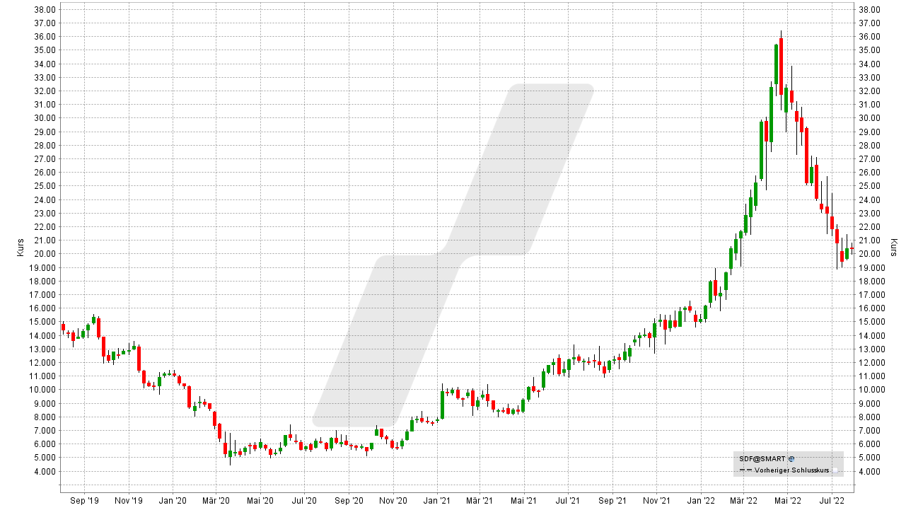This screenshot has height=510, width=906.
Task: Select the Nov '20 date label
Action: [393, 501]
